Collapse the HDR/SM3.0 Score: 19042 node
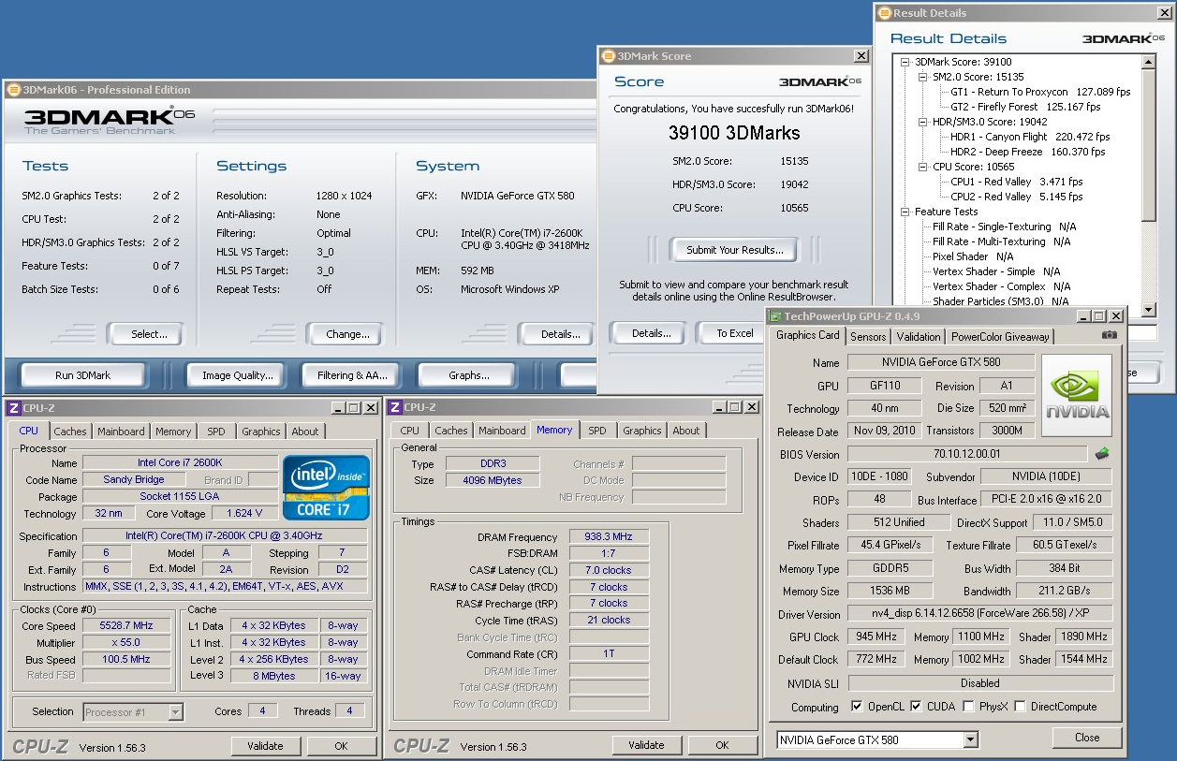 [x=922, y=122]
